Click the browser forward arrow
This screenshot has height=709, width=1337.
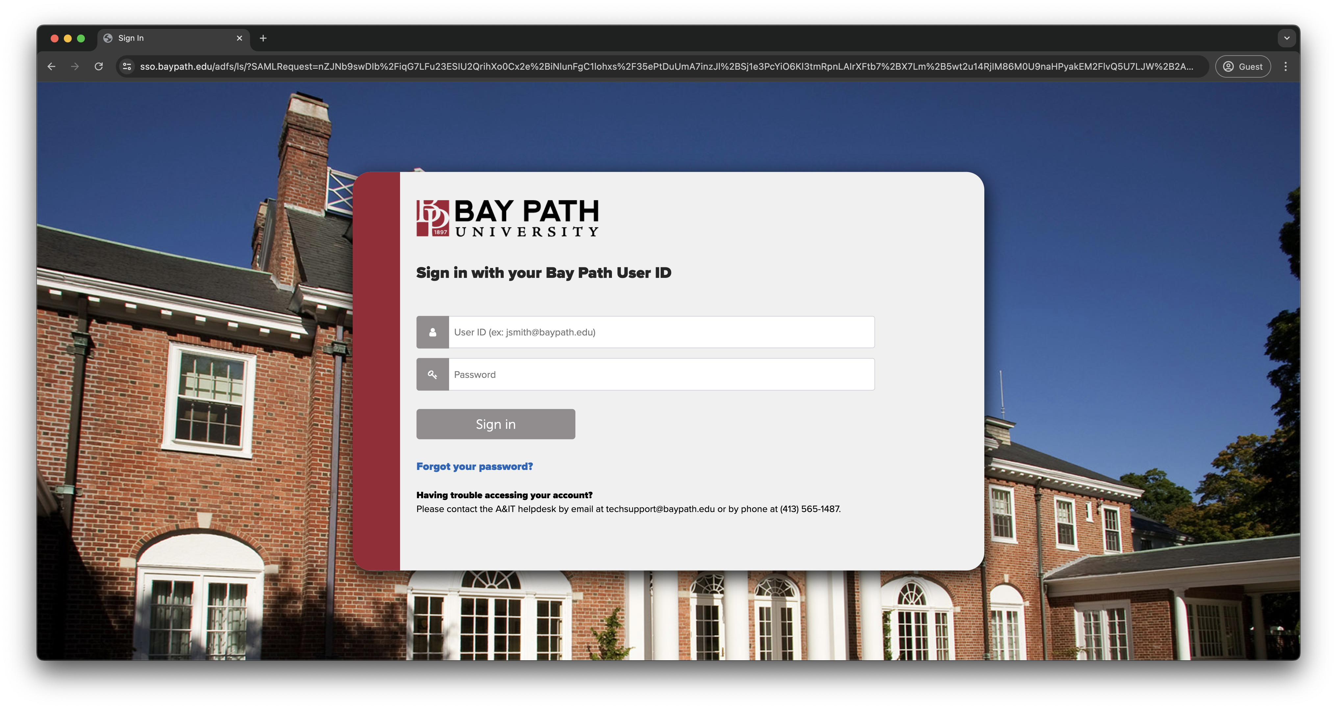point(75,66)
